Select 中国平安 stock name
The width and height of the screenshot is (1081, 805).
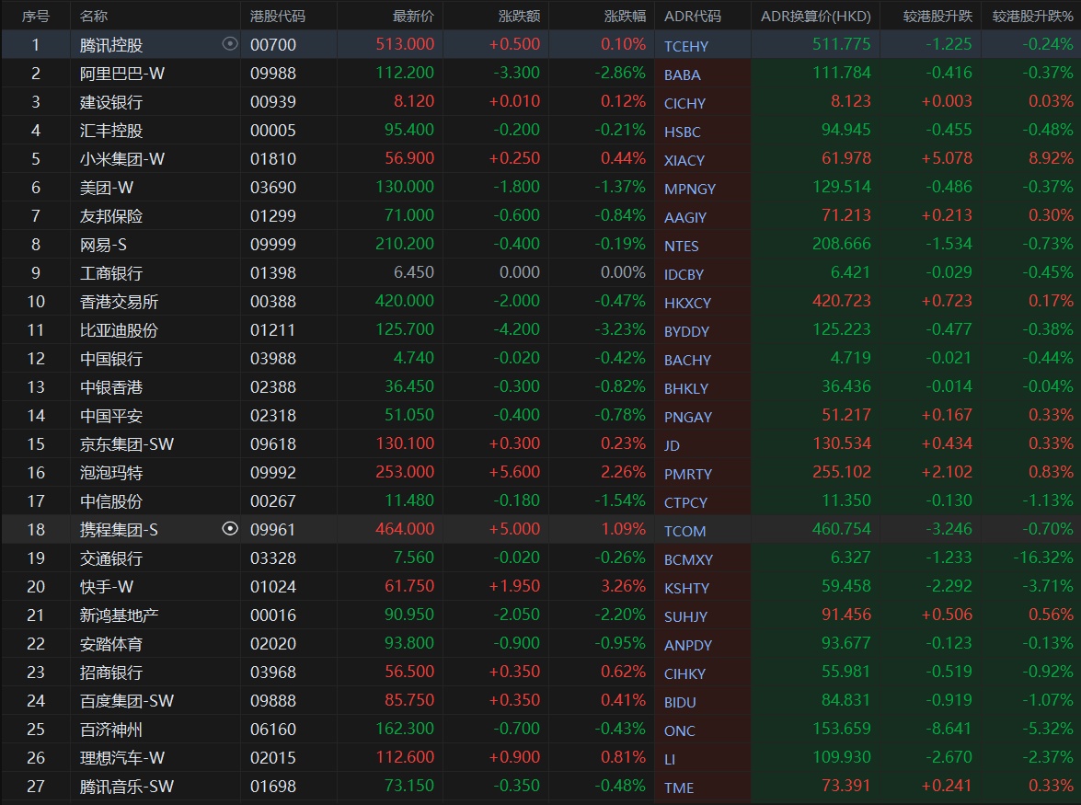pos(111,416)
